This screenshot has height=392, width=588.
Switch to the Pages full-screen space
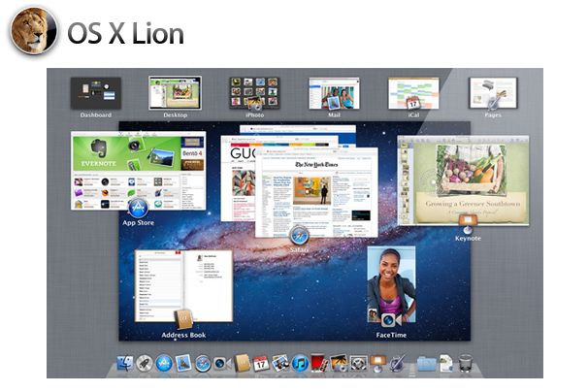point(493,93)
